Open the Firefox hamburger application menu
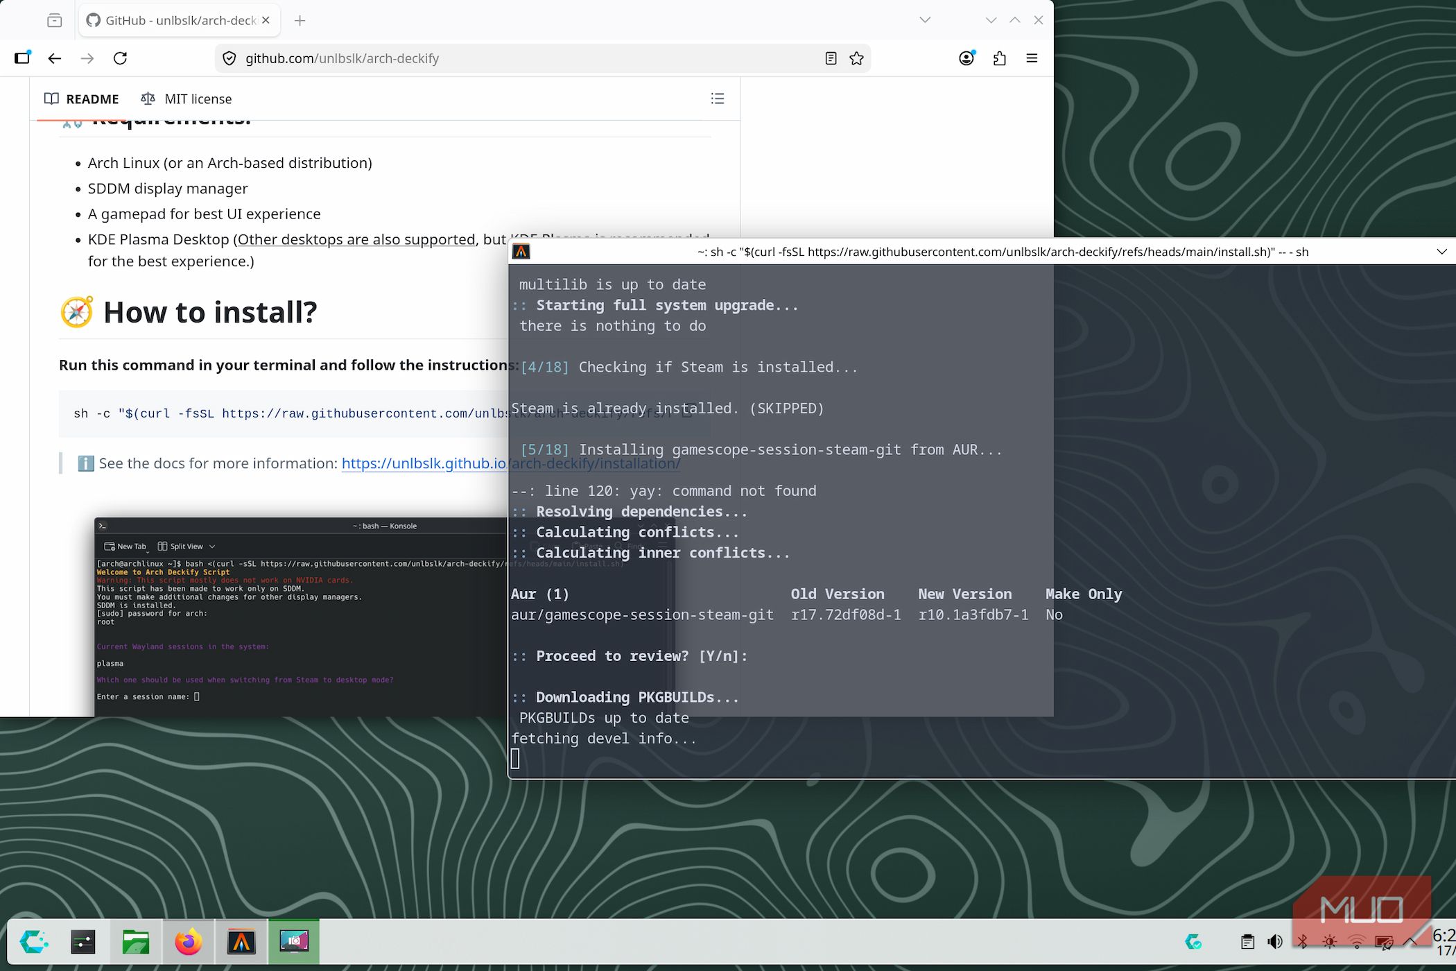The image size is (1456, 971). pos(1032,58)
